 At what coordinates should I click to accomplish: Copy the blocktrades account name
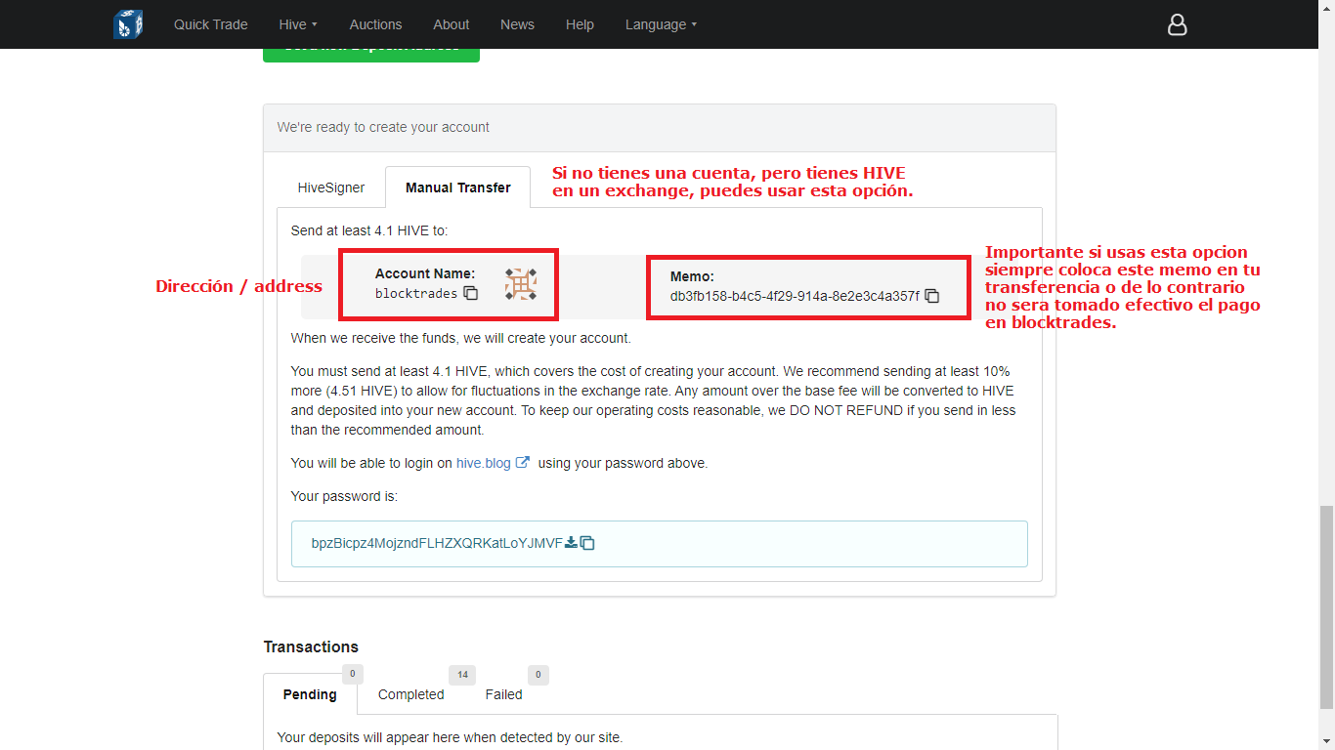point(471,293)
